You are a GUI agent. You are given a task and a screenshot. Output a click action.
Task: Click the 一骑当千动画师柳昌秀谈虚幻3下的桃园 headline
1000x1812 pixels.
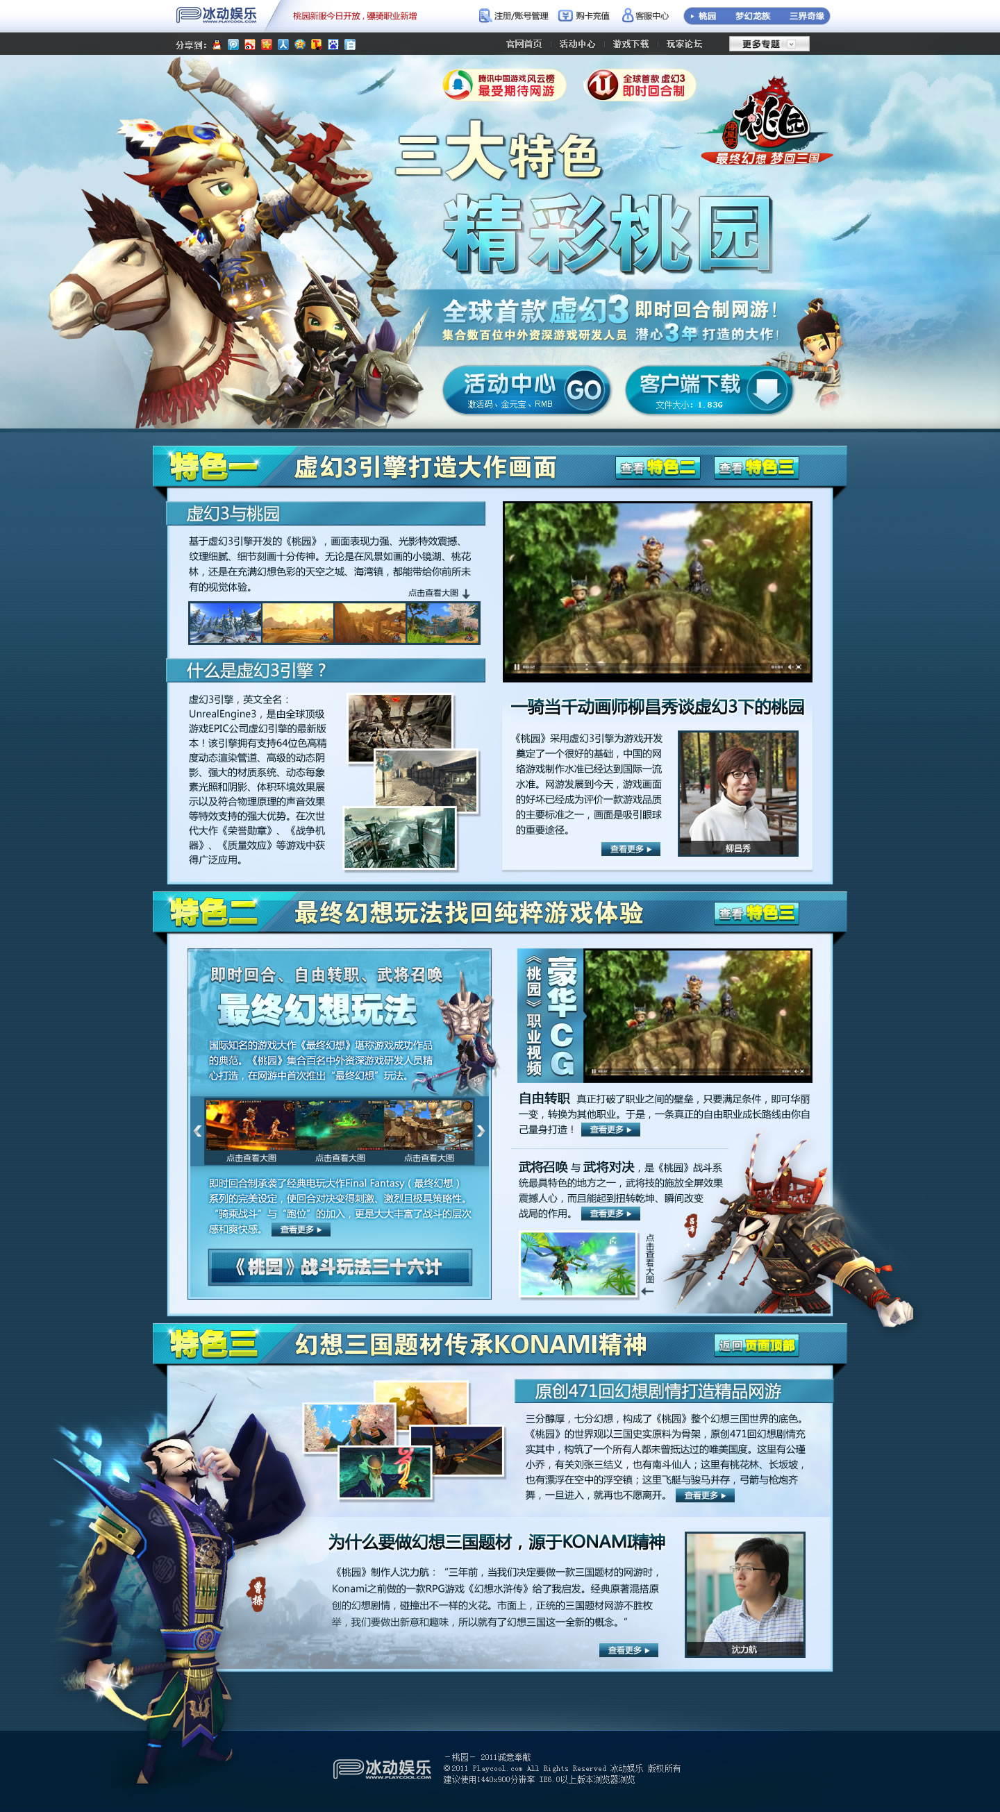point(657,707)
